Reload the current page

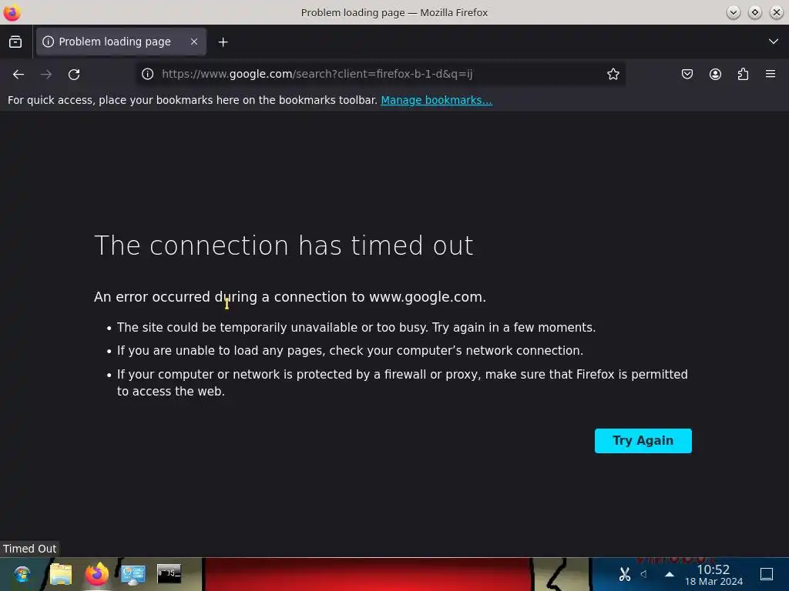pos(74,75)
